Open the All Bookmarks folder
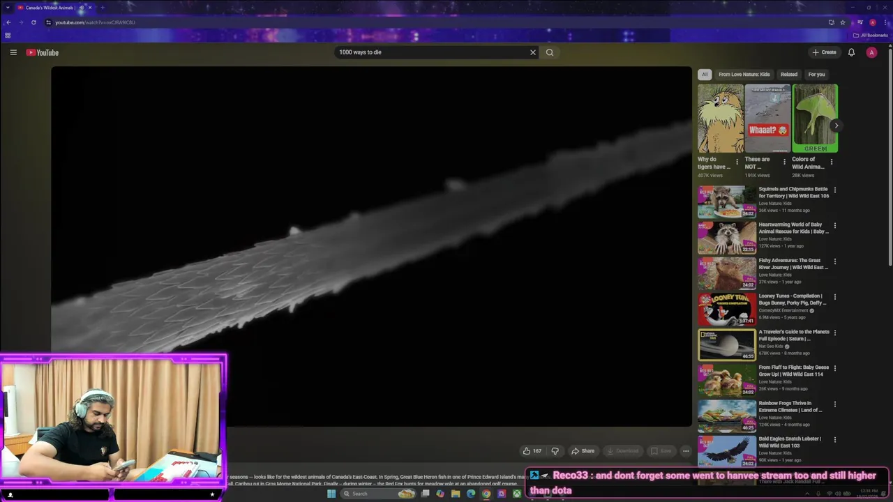Screen dimensions: 893x502 [871, 36]
